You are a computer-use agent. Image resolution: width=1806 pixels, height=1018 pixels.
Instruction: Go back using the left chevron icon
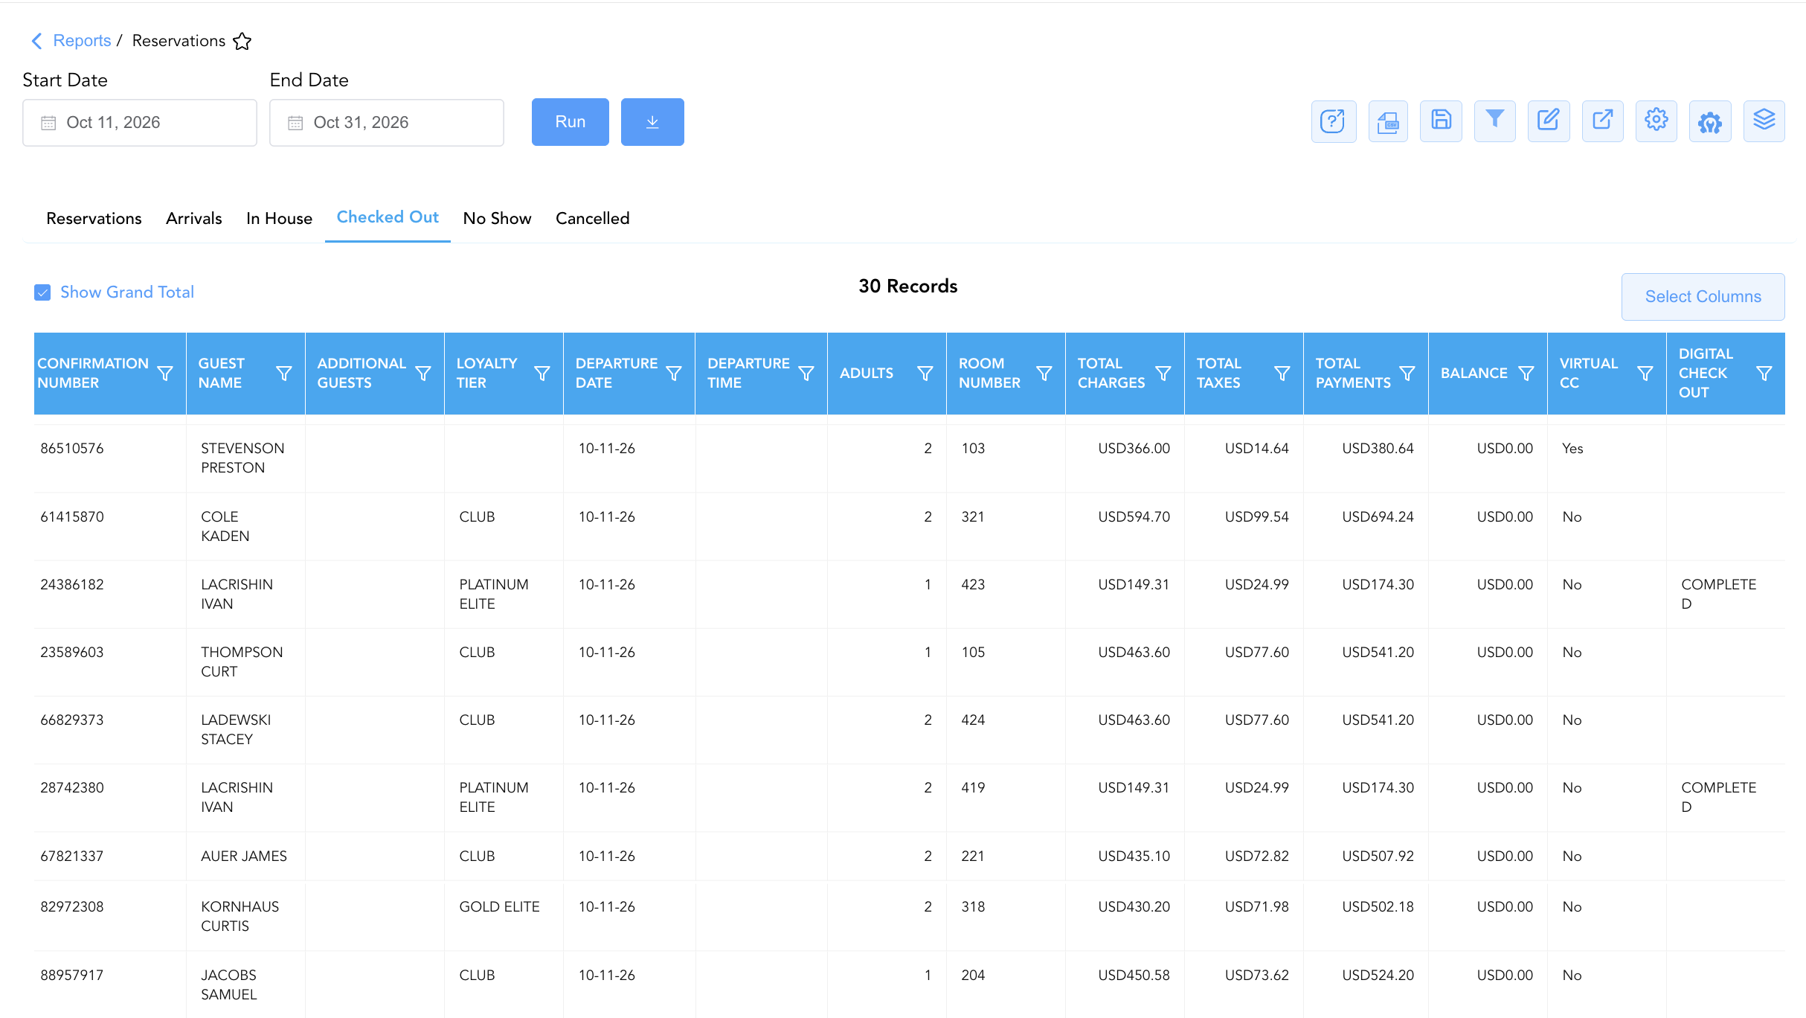point(36,41)
